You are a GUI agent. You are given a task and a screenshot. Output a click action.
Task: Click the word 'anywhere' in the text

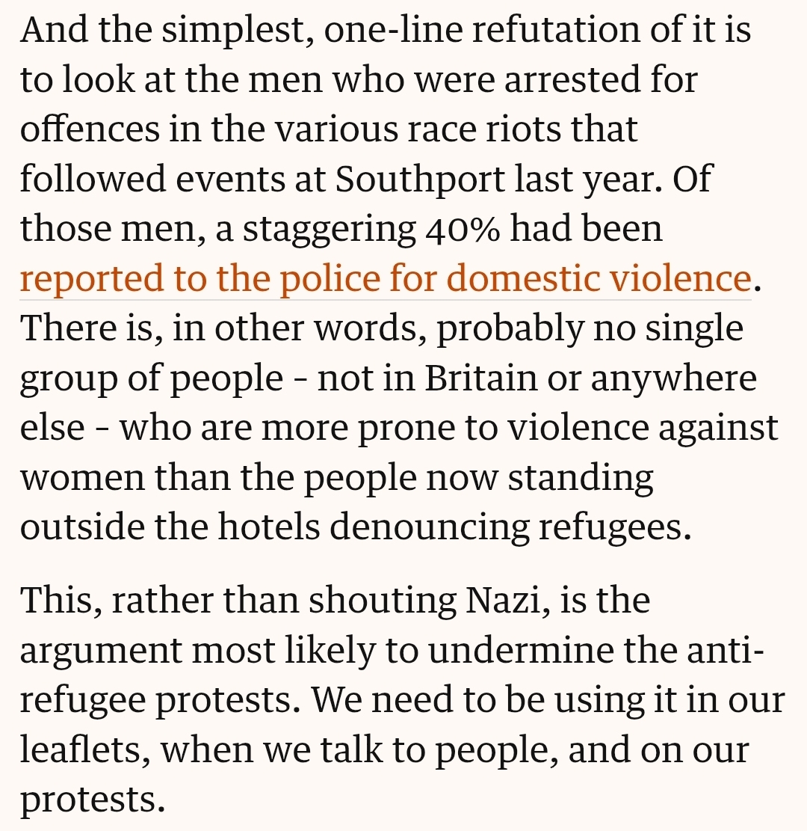coord(673,379)
